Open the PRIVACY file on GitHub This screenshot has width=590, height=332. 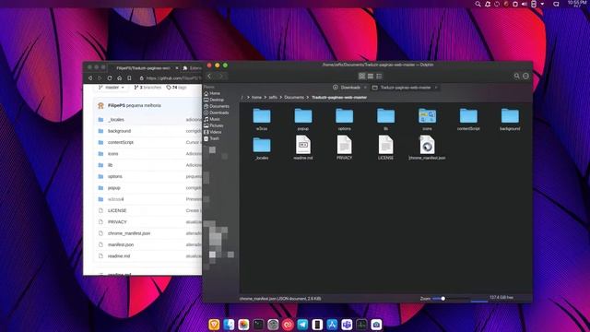(117, 221)
